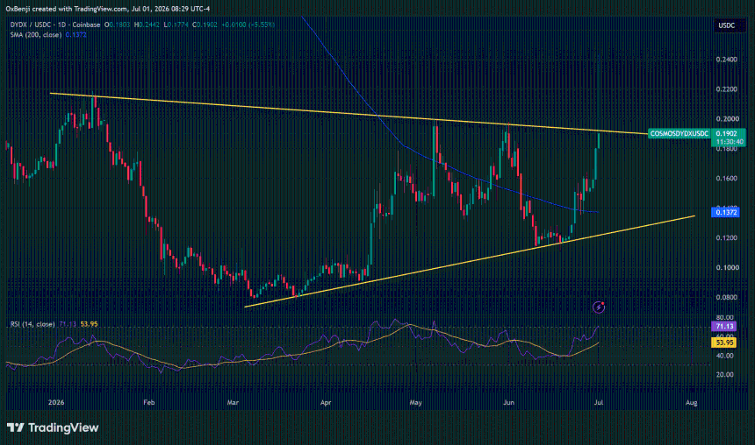The height and width of the screenshot is (445, 755).
Task: Click the countdown timer 11:30:40 label
Action: point(730,142)
